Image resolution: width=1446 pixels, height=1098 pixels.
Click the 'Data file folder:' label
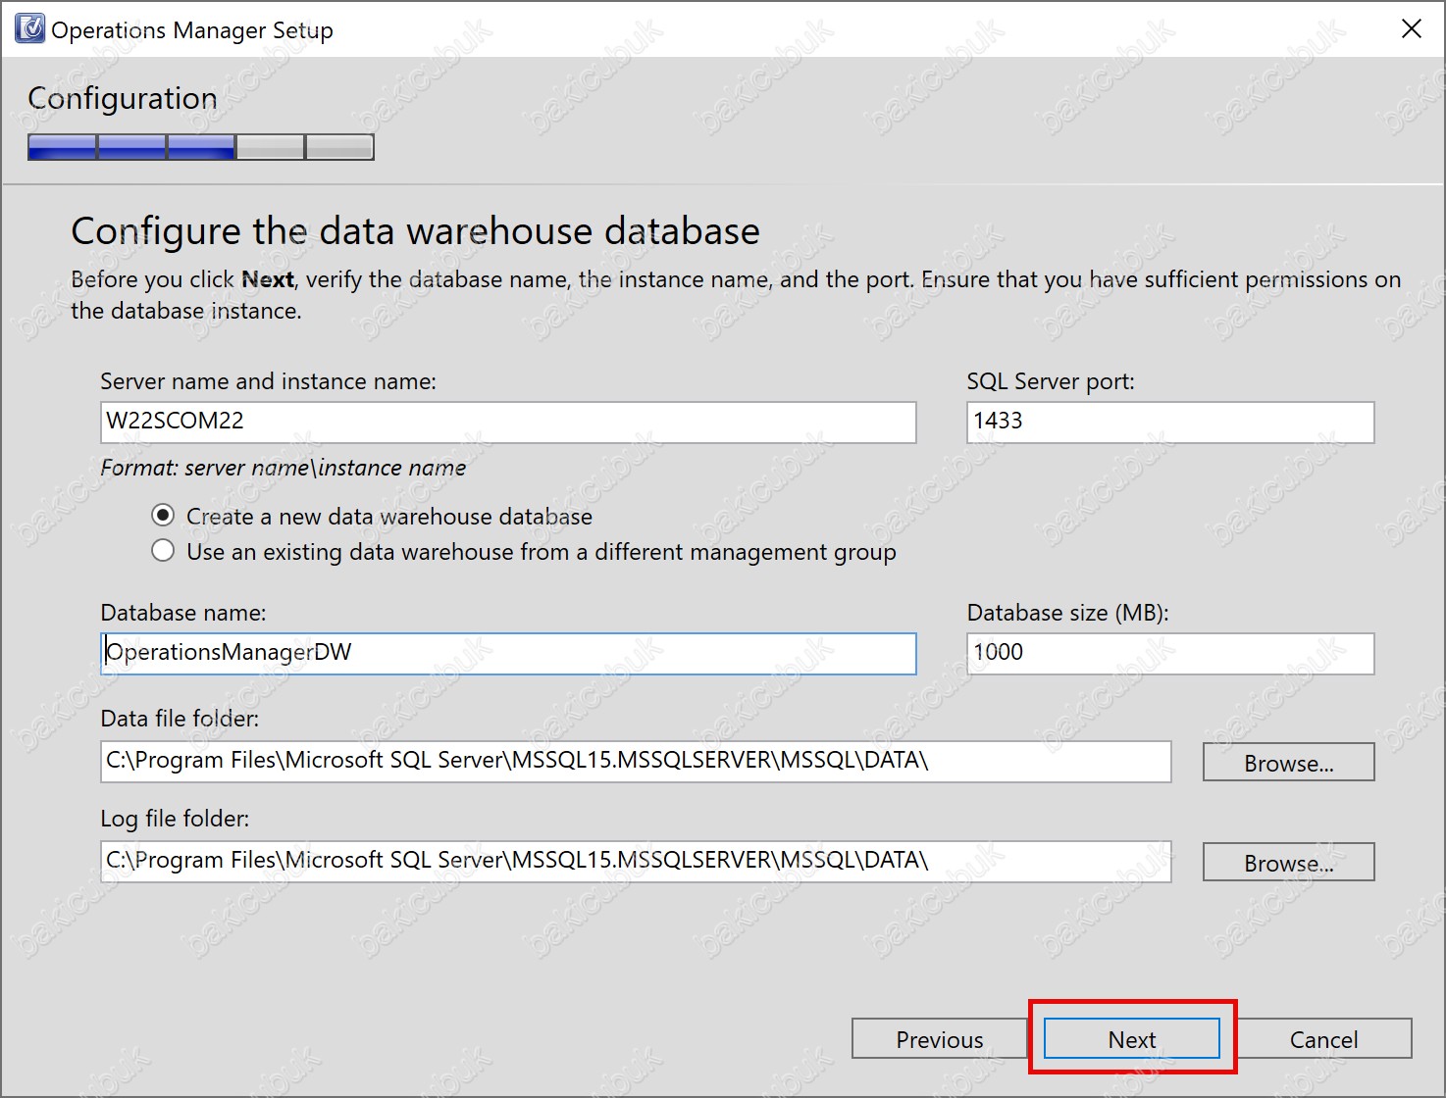tap(180, 719)
